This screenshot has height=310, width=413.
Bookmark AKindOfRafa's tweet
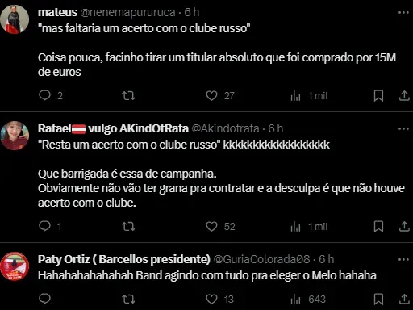378,227
